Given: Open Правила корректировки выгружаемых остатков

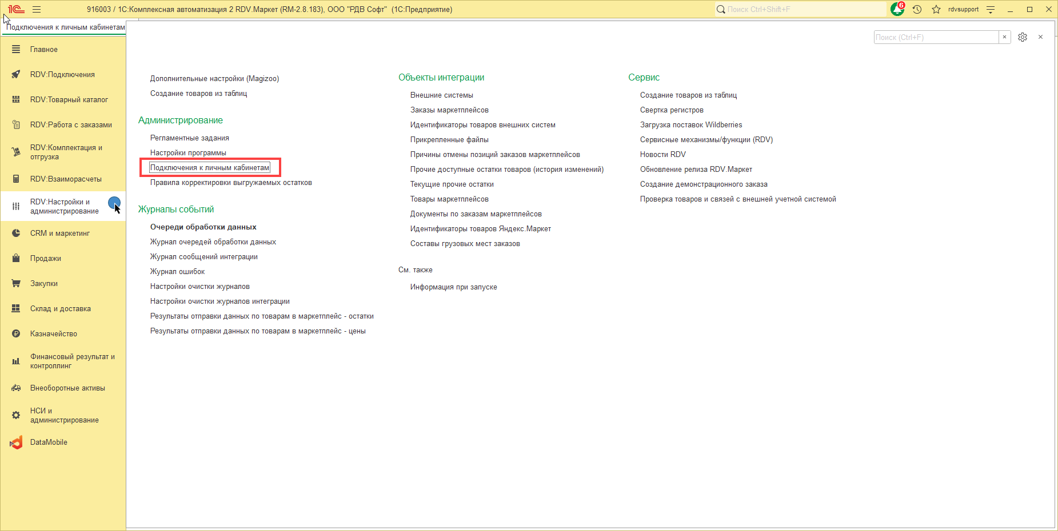Looking at the screenshot, I should [x=231, y=183].
